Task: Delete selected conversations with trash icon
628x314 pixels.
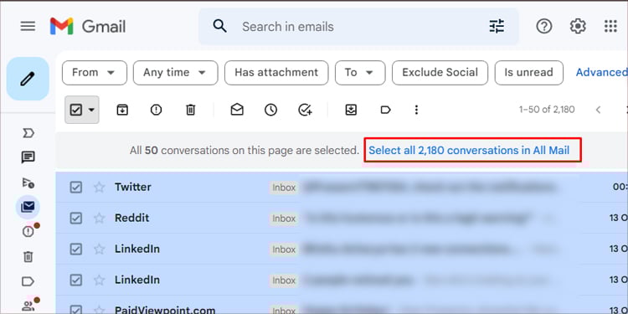Action: tap(191, 110)
